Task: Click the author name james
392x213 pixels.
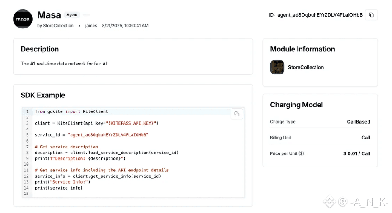Action: point(91,26)
